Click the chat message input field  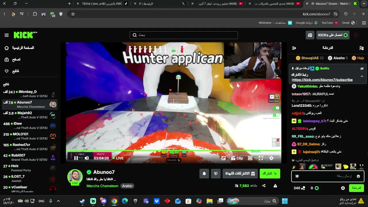[x=328, y=176]
